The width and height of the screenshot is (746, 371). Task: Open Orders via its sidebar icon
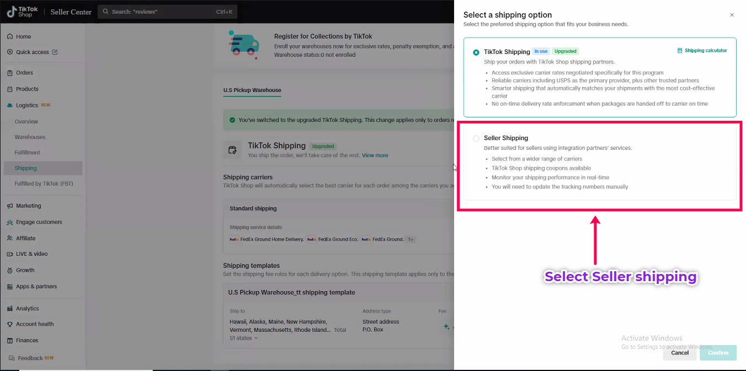coord(10,73)
